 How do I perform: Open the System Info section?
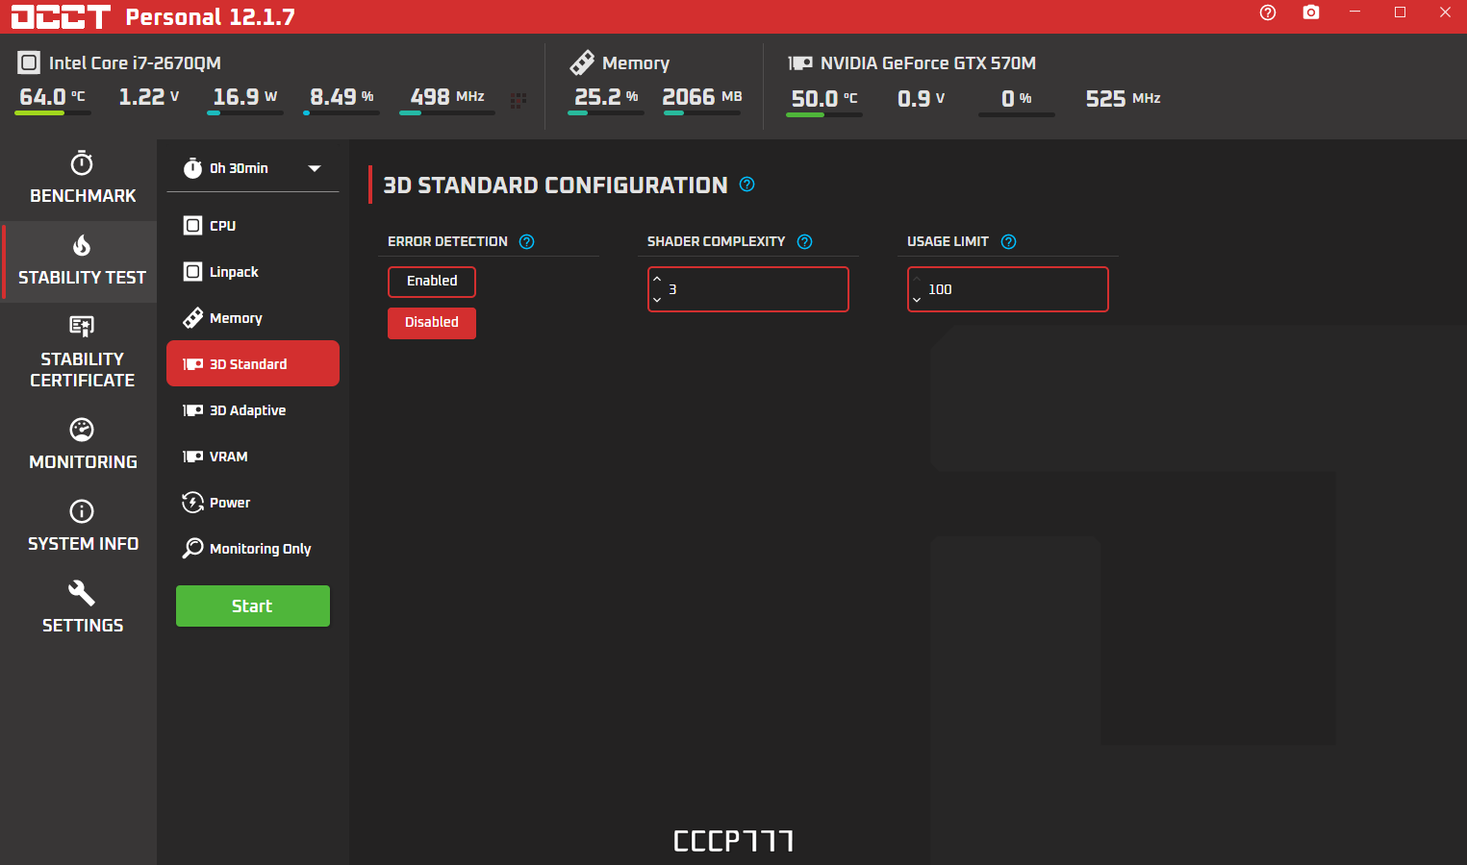click(80, 527)
